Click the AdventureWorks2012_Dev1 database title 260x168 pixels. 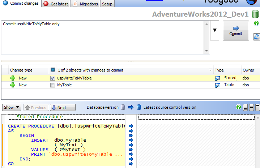coord(200,14)
